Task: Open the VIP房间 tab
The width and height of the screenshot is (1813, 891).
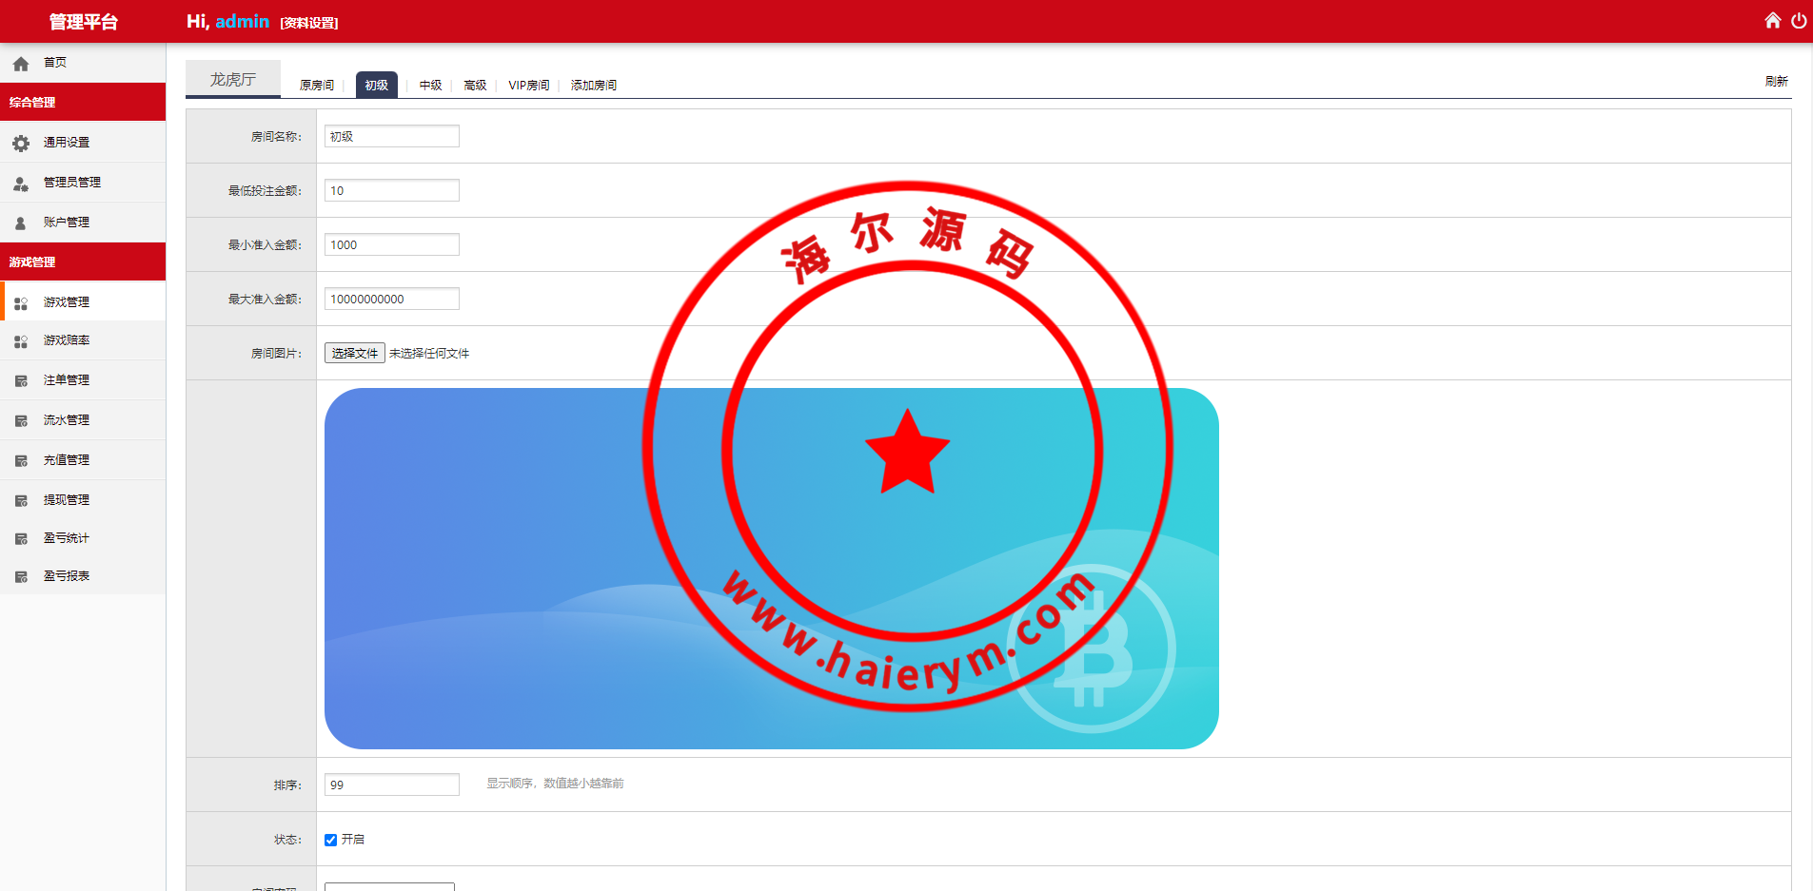Action: (528, 86)
